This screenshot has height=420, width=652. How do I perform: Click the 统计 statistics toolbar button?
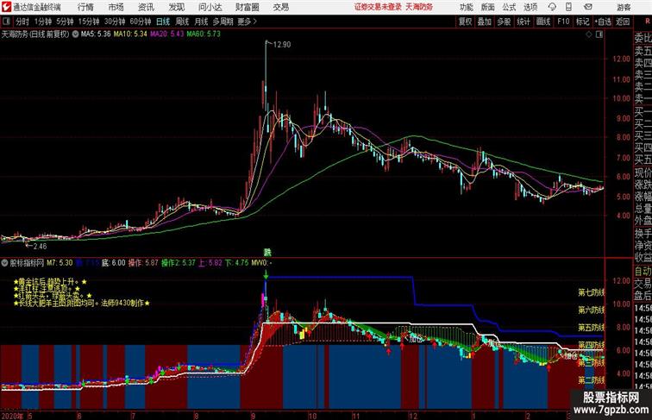tap(523, 22)
